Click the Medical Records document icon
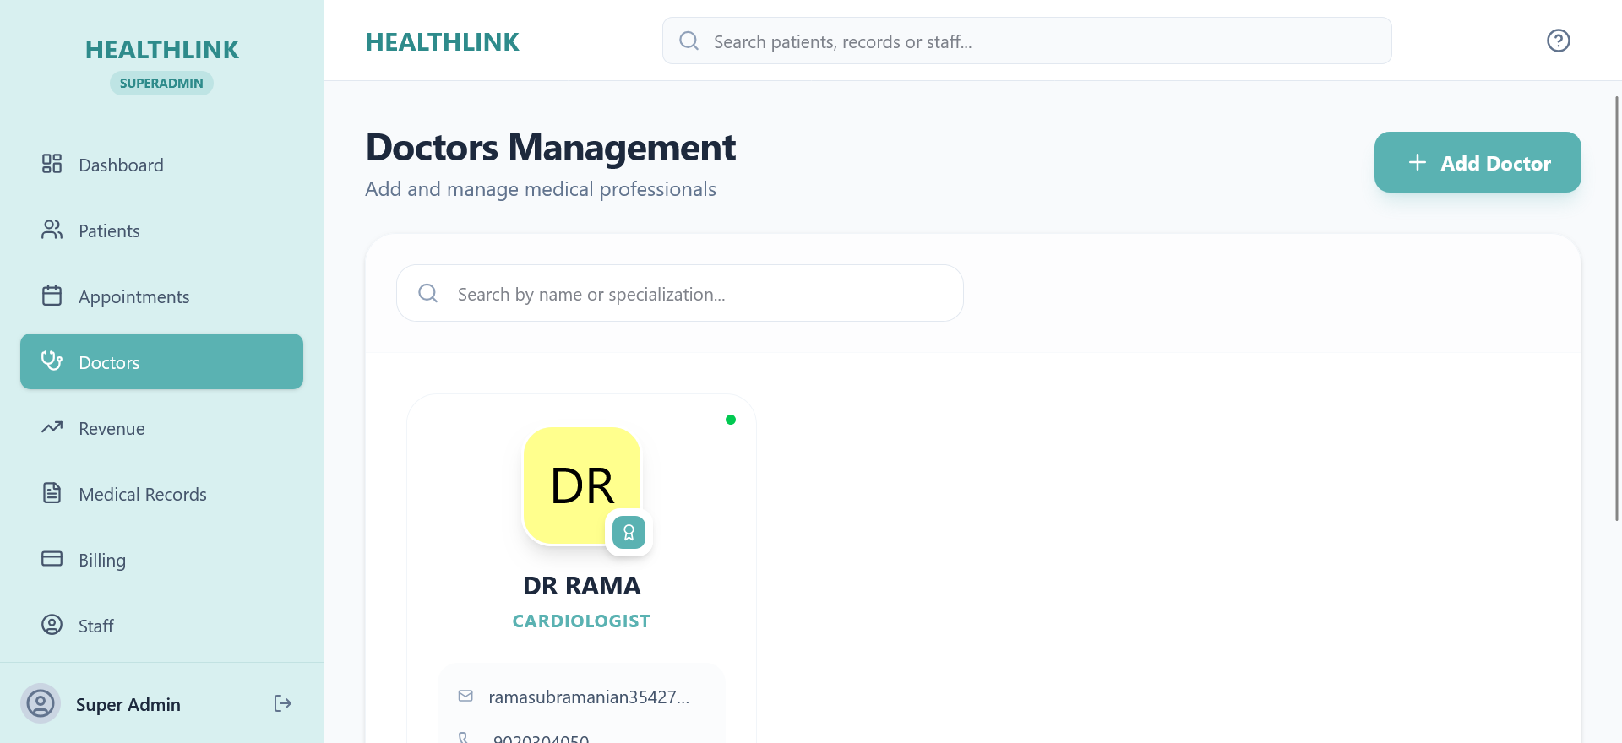This screenshot has height=743, width=1622. (52, 493)
